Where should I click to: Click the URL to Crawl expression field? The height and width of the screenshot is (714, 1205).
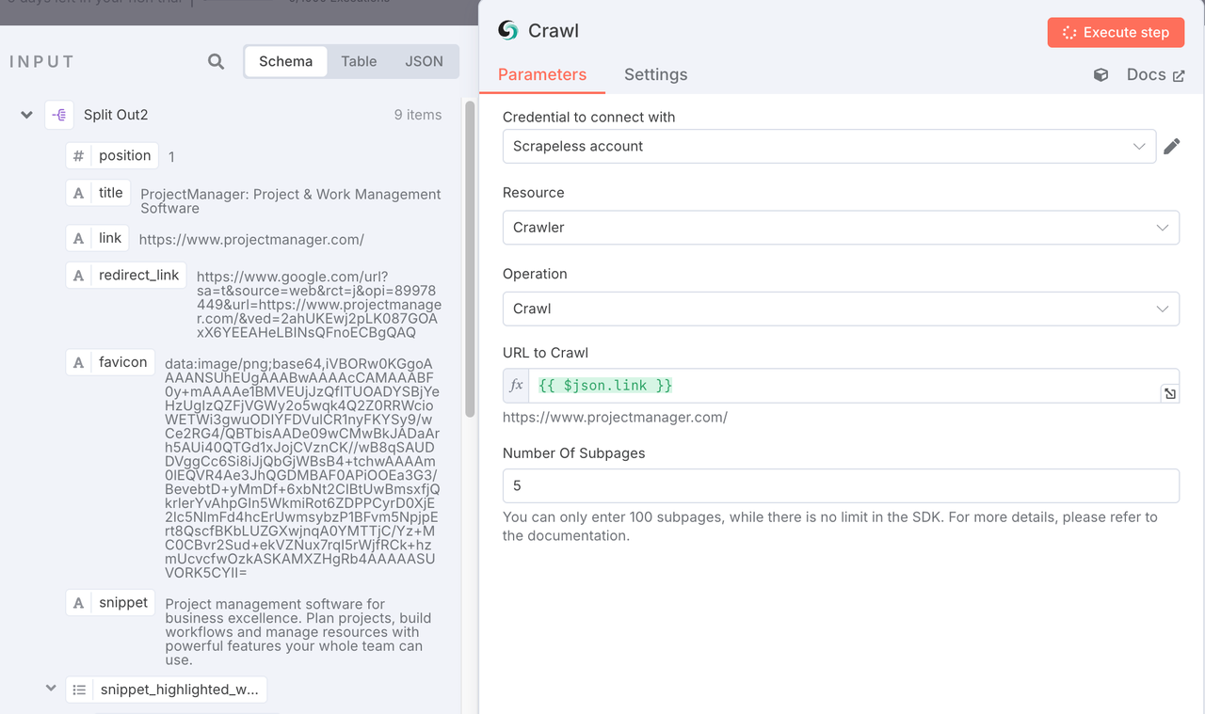[841, 386]
